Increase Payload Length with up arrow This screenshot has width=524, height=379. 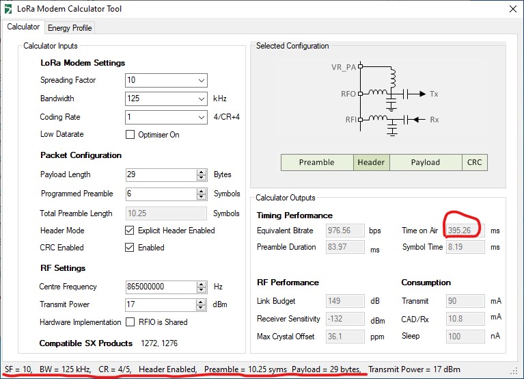(201, 172)
